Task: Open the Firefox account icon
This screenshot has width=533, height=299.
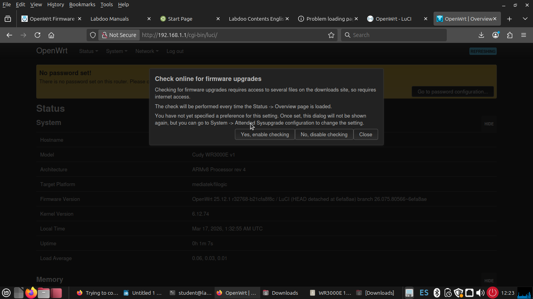Action: 495,35
